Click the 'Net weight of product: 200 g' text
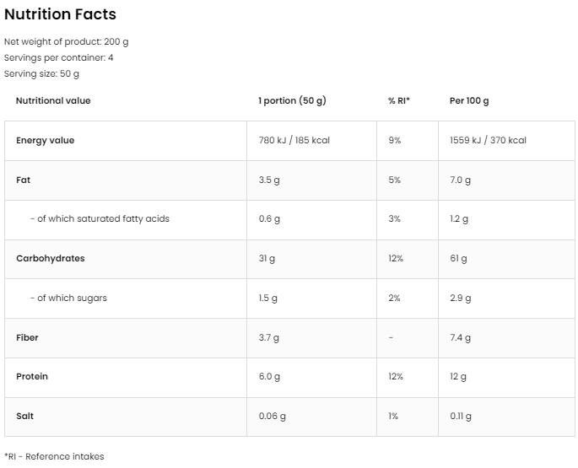This screenshot has width=578, height=468. point(67,41)
